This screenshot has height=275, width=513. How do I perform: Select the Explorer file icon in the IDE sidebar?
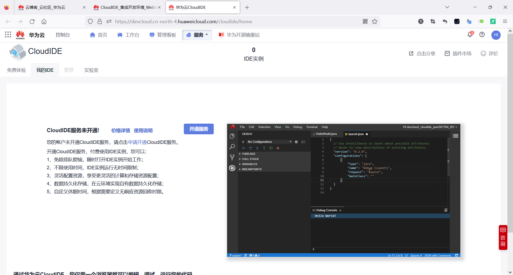232,136
